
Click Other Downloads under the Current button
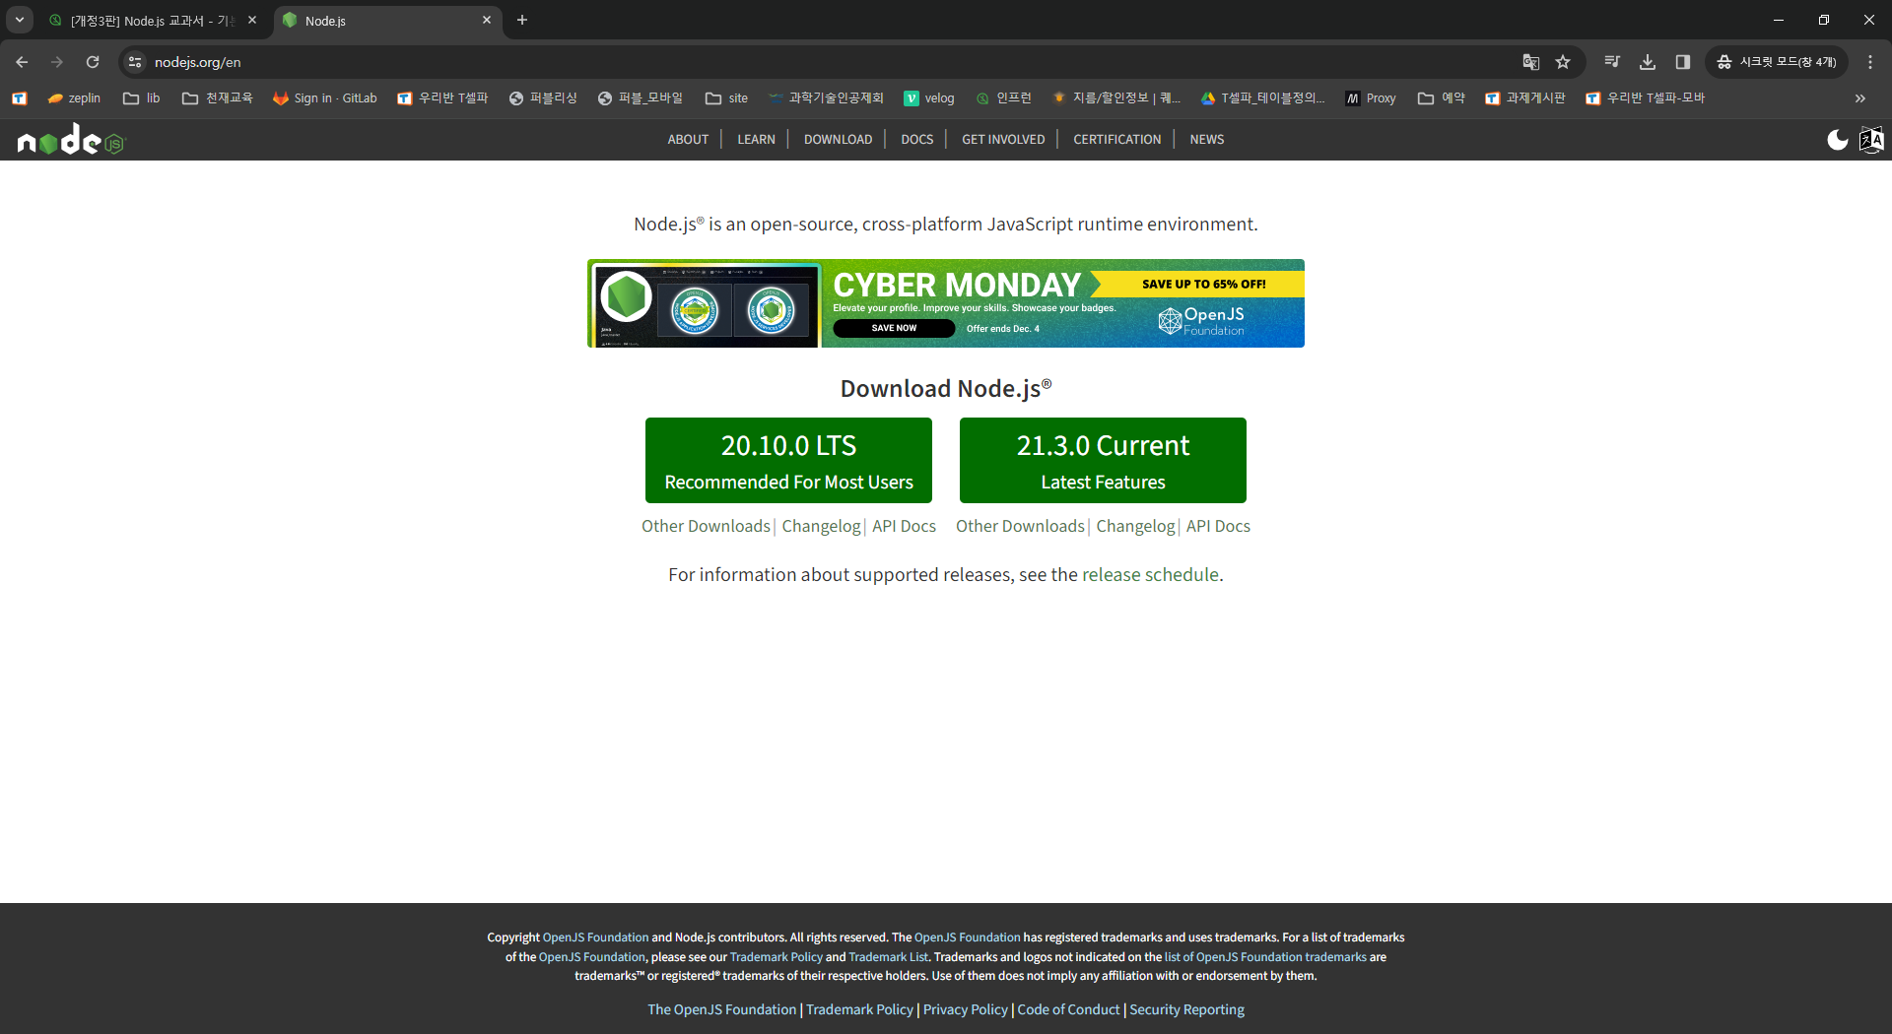click(1020, 526)
